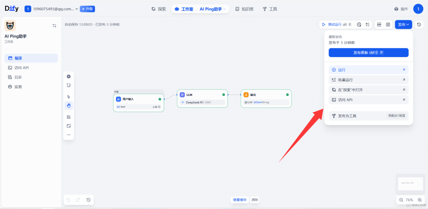The width and height of the screenshot is (428, 209).
Task: Click the 发布更新 publish update button
Action: pos(368,52)
